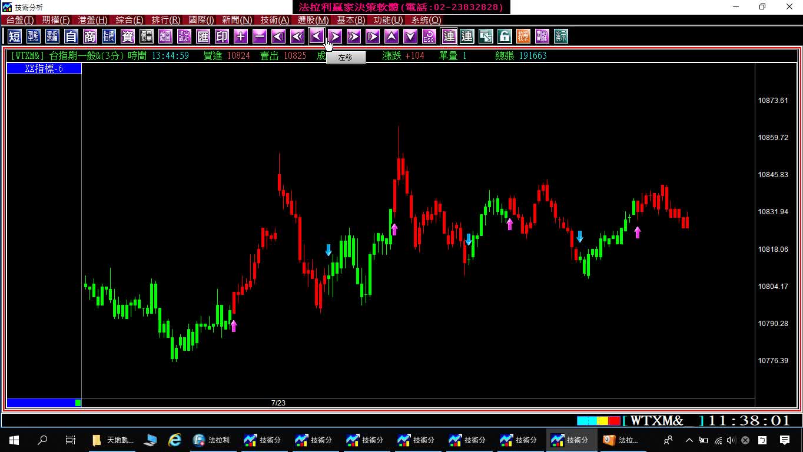803x452 pixels.
Task: Click the 印 print toolbar icon
Action: 222,36
